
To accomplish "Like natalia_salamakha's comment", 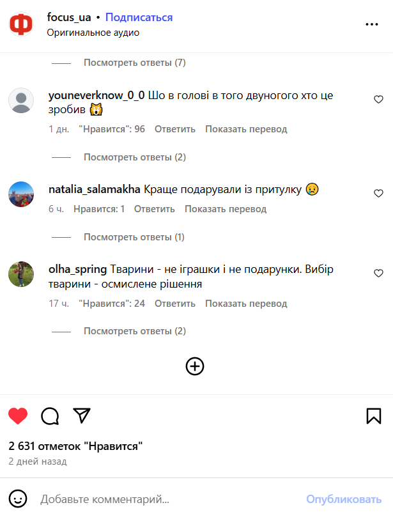I will coord(378,194).
